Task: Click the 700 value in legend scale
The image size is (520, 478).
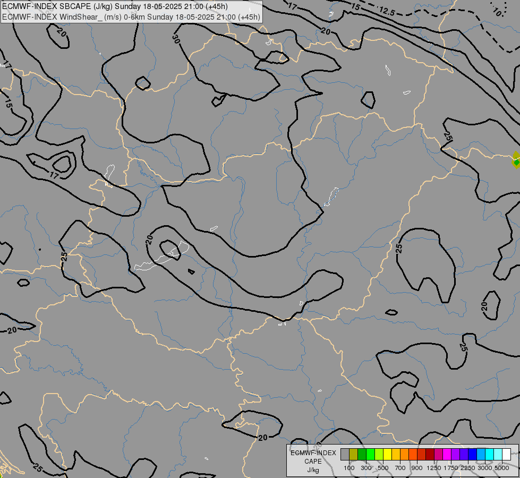Action: pyautogui.click(x=400, y=468)
